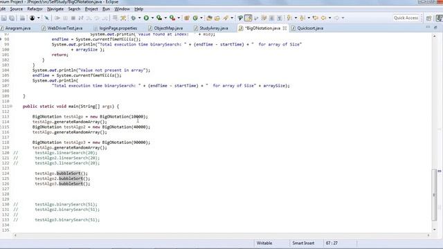Screen dimensions: 443x249
Task: Switch to ObjectMap.java tab
Action: pos(168,28)
